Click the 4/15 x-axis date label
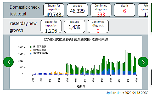Viewport: 152px width, 96px height. tap(137, 80)
